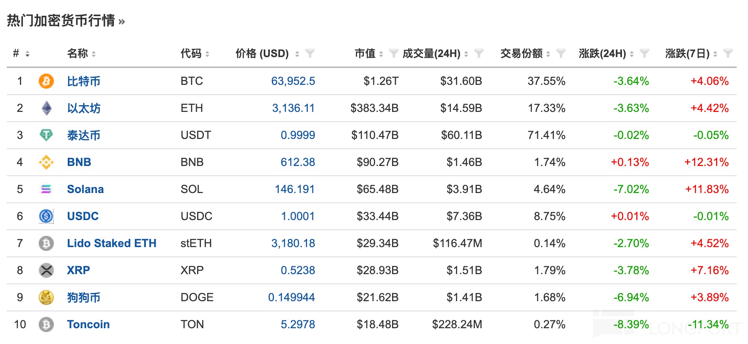Open the Lido Staked ETH link

click(111, 243)
